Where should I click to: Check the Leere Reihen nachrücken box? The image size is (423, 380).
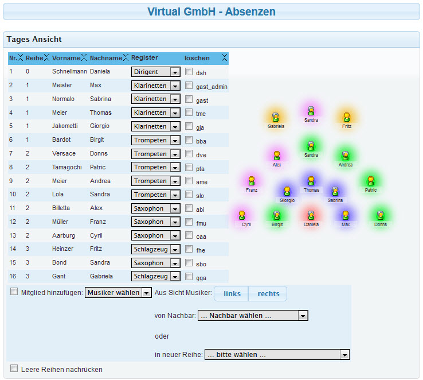[14, 369]
